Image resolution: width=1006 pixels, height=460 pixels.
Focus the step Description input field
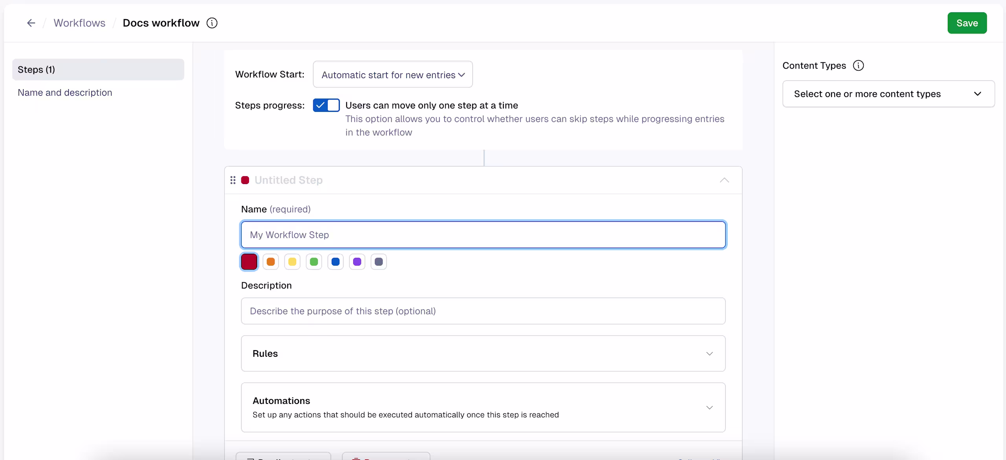pyautogui.click(x=483, y=311)
